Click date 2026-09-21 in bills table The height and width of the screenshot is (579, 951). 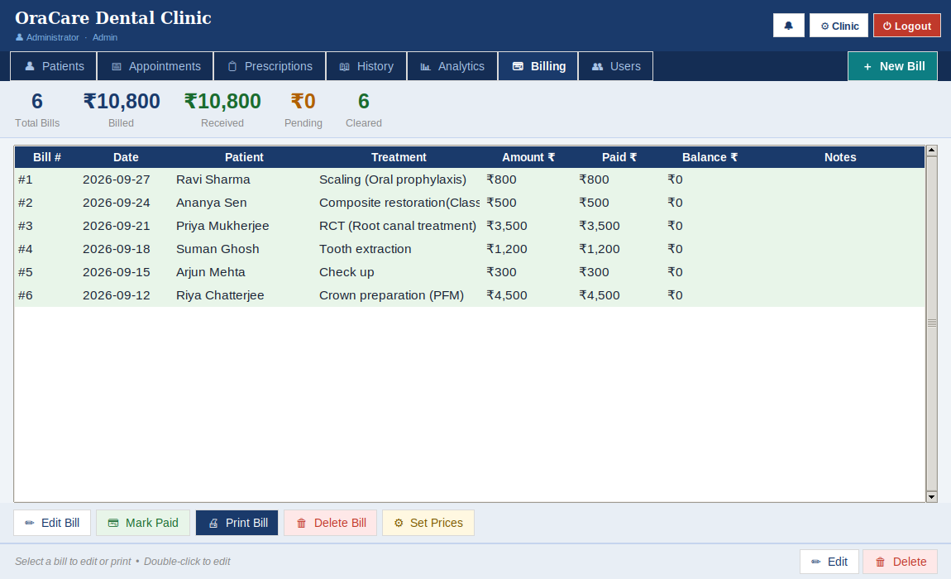(x=116, y=226)
